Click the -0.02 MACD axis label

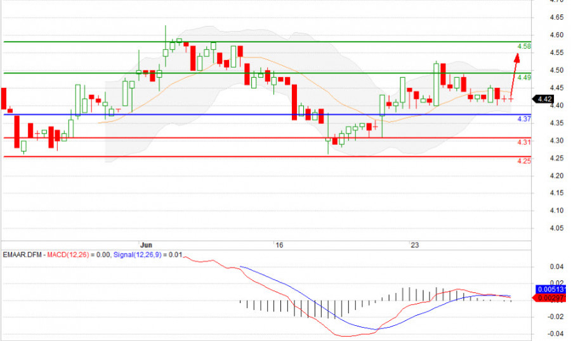coord(556,317)
